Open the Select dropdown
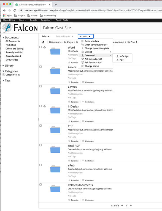Viewport: 162px width, 211px height. (x=45, y=37)
